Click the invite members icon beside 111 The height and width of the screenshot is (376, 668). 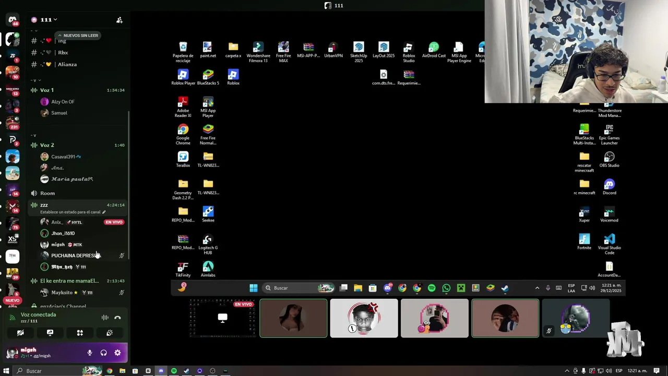tap(120, 20)
